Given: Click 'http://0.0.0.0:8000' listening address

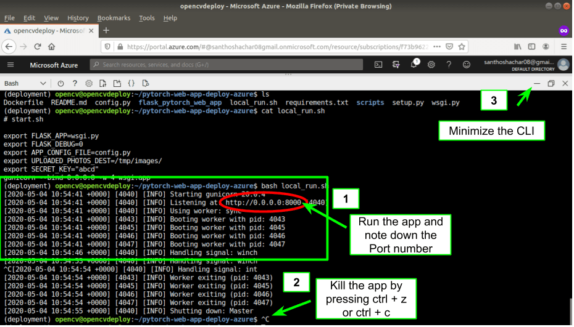Looking at the screenshot, I should click(263, 203).
